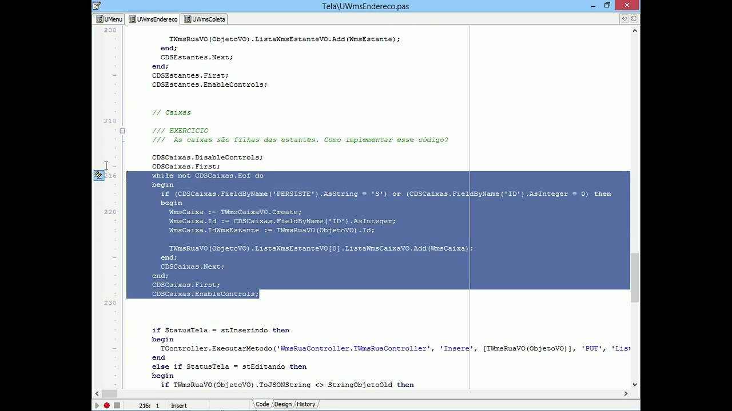
Task: Click the 'CDSCaixas.EnableControls;' line
Action: tap(205, 294)
